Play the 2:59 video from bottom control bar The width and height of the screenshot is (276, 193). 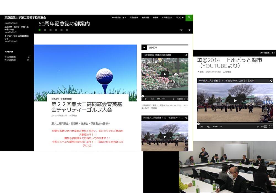click(x=201, y=127)
